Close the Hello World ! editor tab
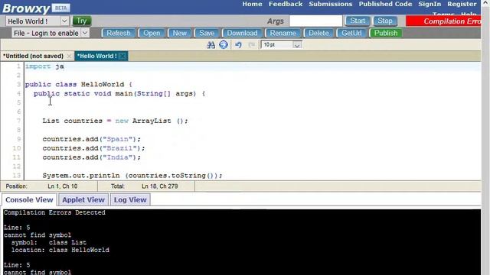 tap(122, 56)
